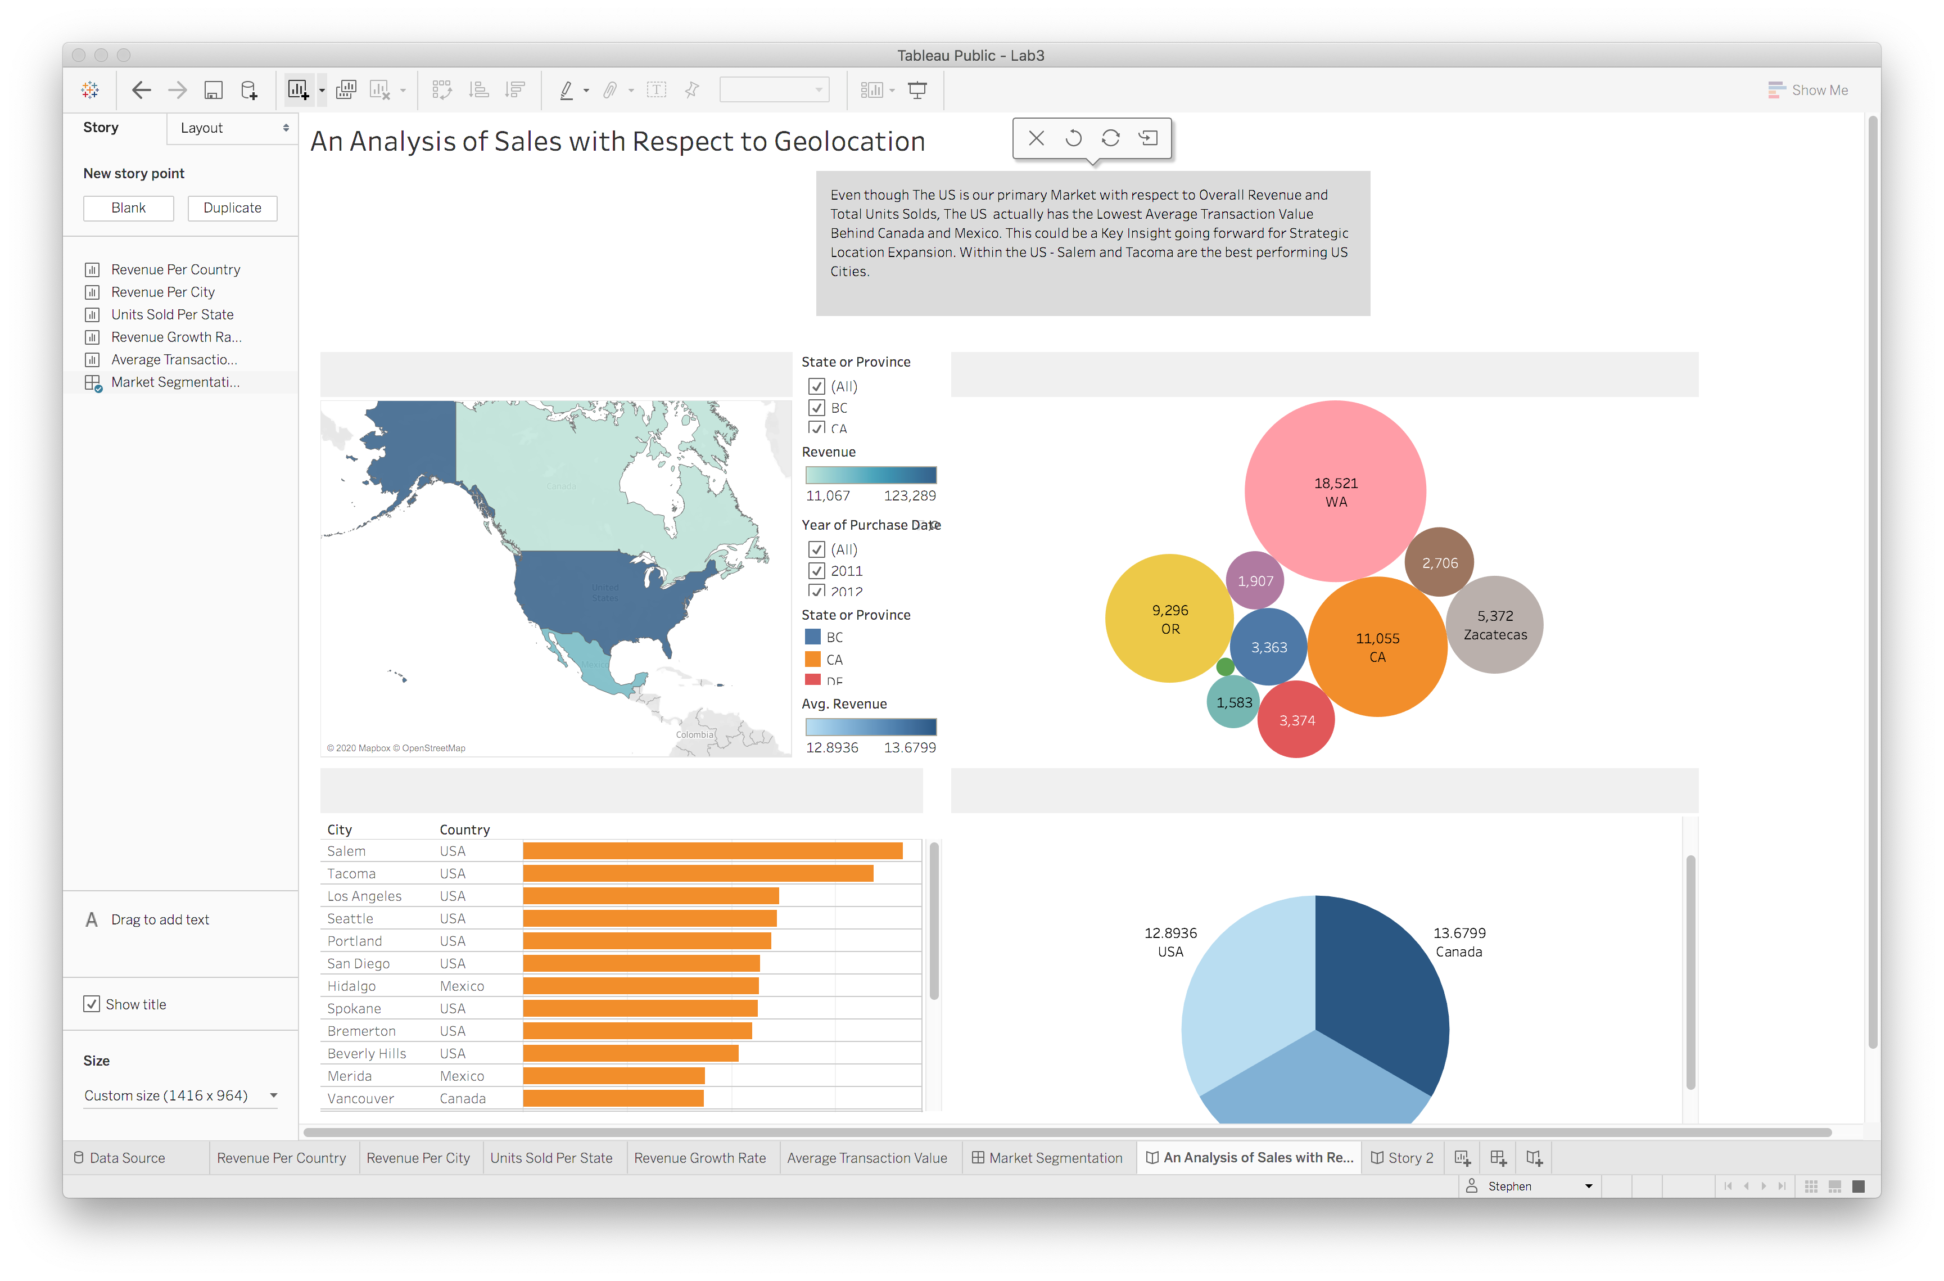Viewport: 1944px width, 1281px height.
Task: Delete caption with the X icon
Action: tap(1036, 138)
